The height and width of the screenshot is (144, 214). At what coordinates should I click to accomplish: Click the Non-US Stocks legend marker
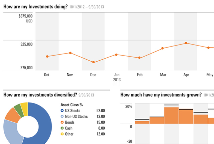point(63,117)
